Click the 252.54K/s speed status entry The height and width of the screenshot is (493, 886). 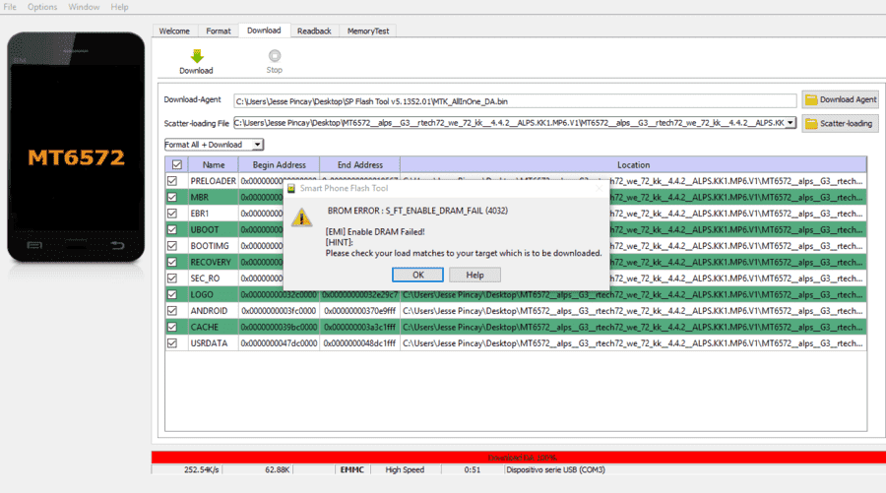tap(201, 469)
